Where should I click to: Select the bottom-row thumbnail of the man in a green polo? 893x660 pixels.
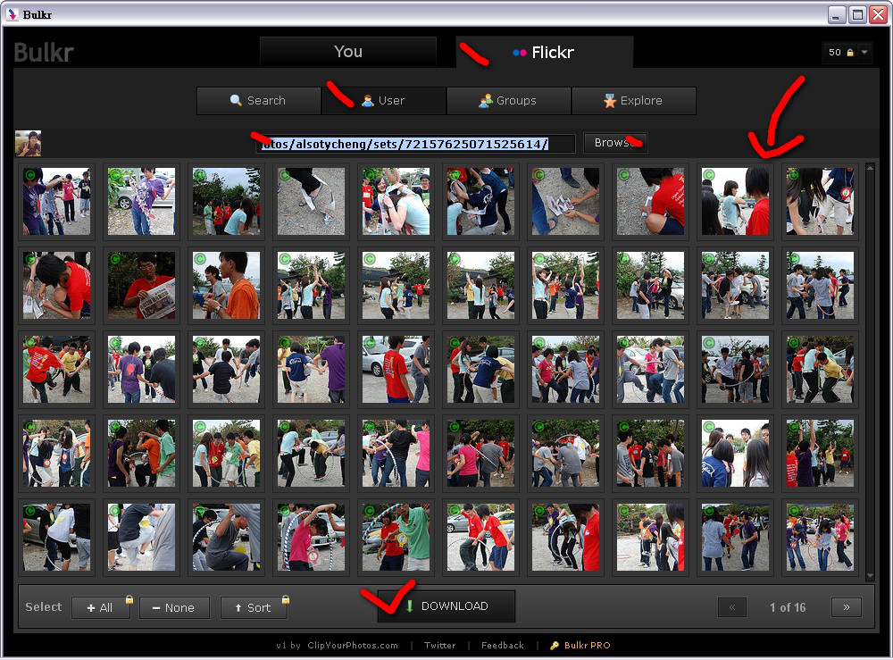click(x=396, y=537)
